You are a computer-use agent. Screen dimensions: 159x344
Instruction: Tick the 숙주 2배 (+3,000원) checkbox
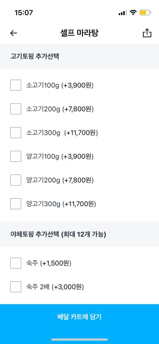[16, 287]
